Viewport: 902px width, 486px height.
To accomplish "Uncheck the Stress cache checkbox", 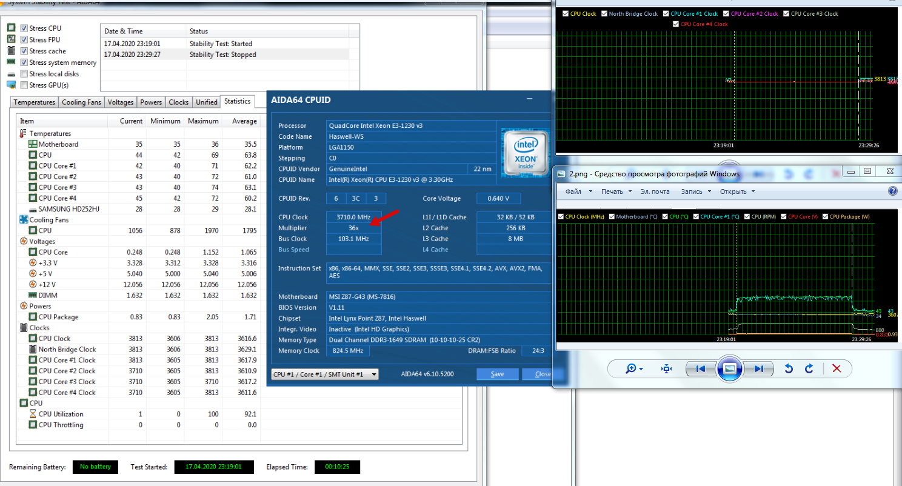I will (24, 51).
